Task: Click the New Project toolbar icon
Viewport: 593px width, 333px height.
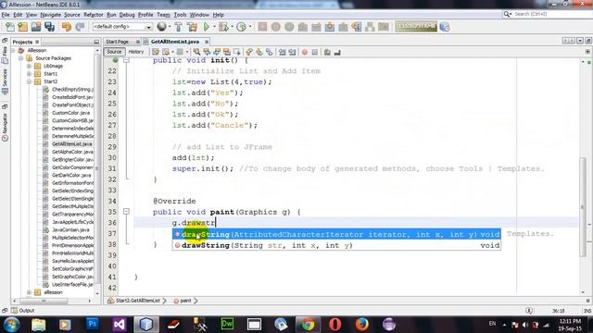Action: click(22, 27)
